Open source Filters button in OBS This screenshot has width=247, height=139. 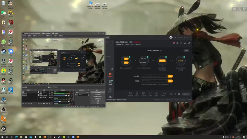coord(56,87)
